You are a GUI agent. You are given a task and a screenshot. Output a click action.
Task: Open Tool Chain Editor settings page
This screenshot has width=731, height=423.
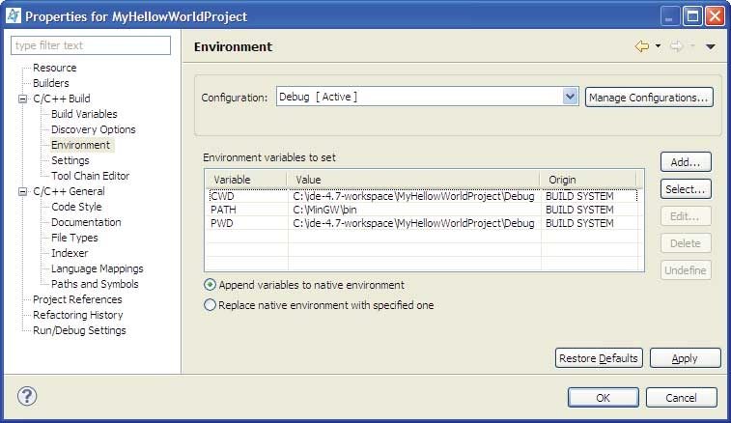pyautogui.click(x=90, y=176)
